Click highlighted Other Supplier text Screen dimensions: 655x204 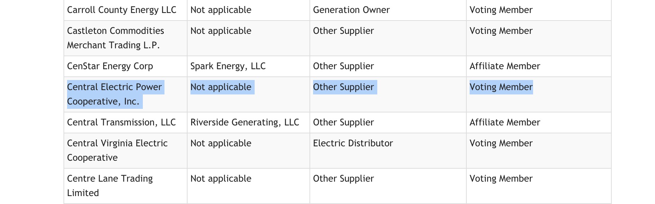pos(343,87)
